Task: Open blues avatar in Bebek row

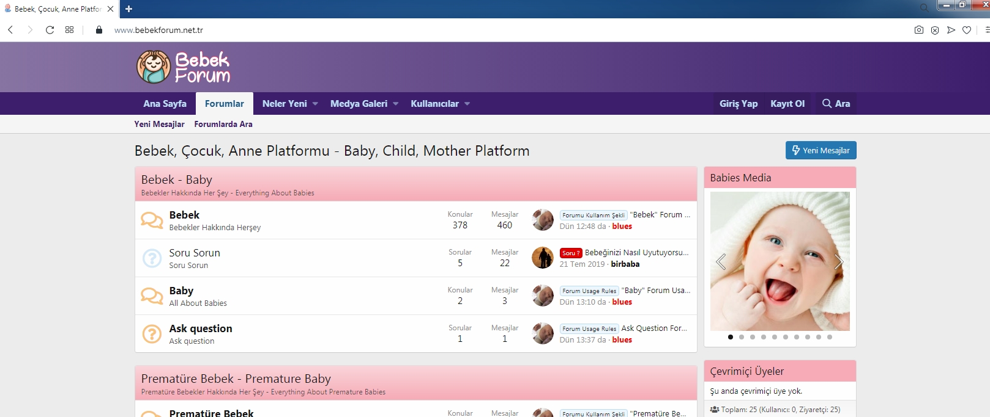Action: coord(543,220)
